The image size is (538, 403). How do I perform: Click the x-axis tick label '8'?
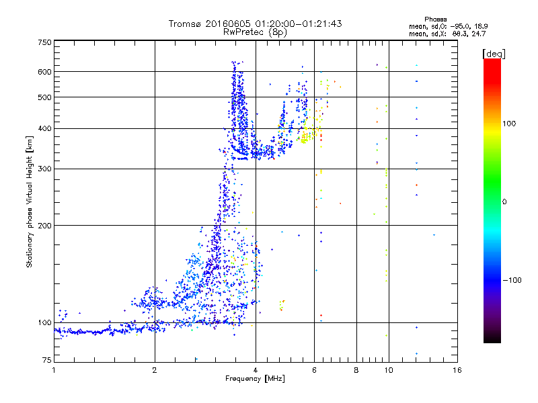(356, 370)
